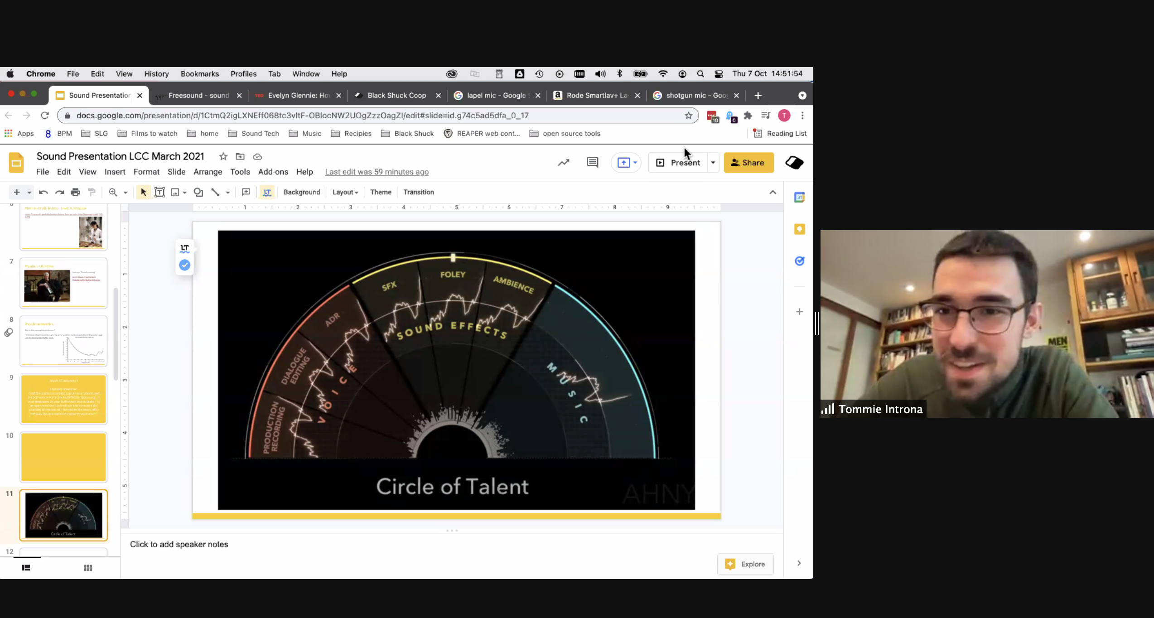This screenshot has height=618, width=1154.
Task: Open Google Calendar side panel icon
Action: (799, 198)
